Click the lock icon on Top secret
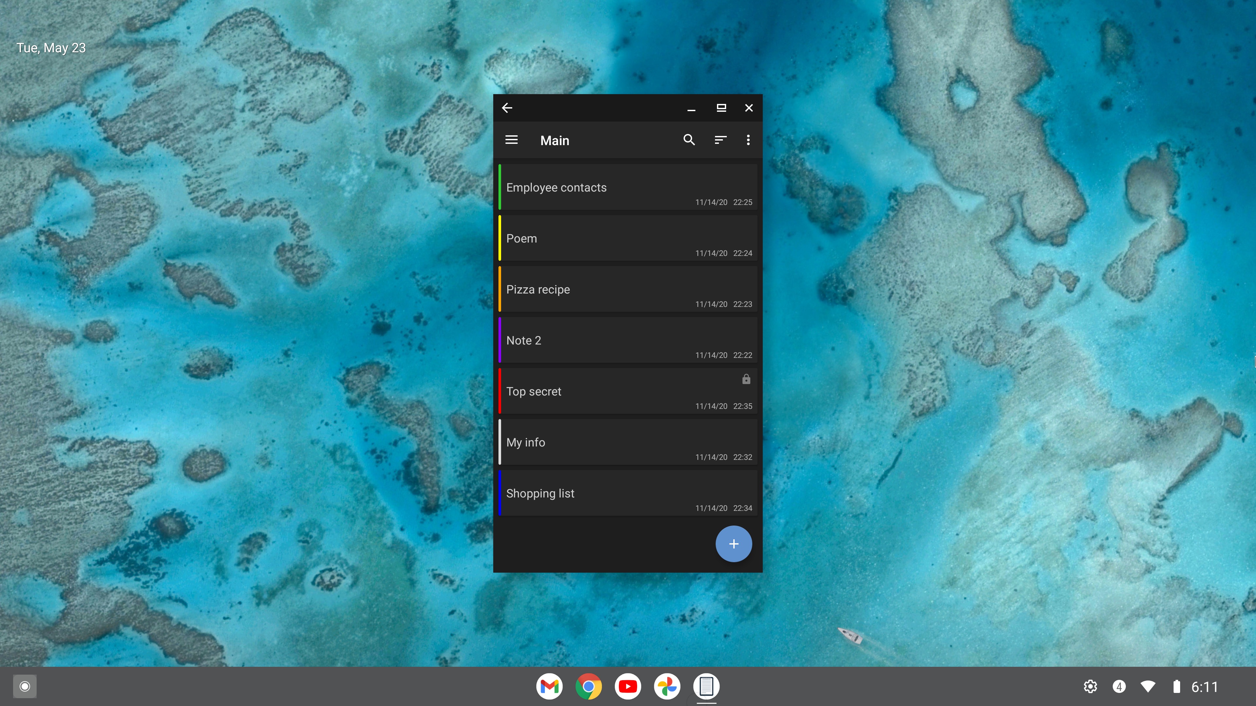Image resolution: width=1256 pixels, height=706 pixels. coord(746,379)
